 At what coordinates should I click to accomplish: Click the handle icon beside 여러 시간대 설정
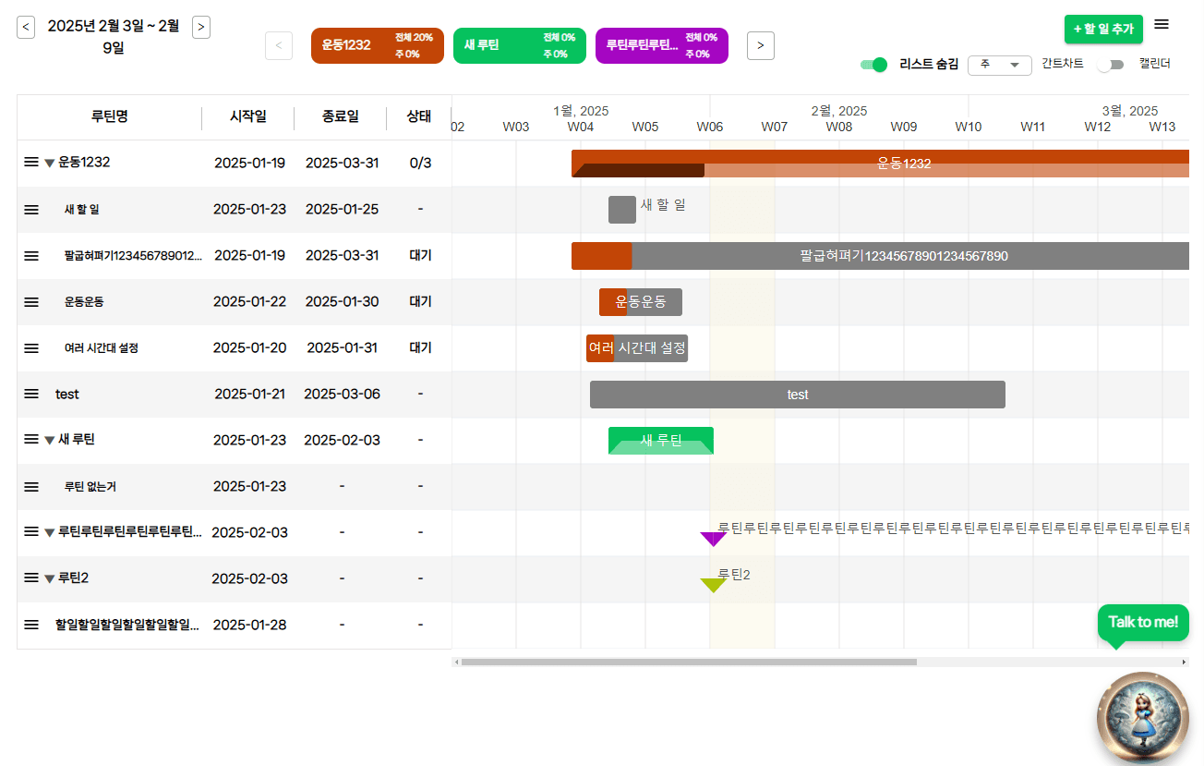30,347
